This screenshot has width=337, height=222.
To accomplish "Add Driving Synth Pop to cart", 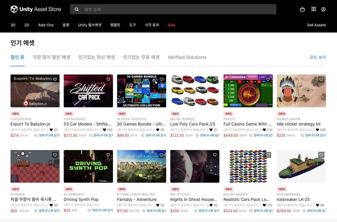I will 100,210.
